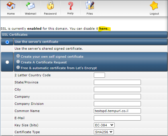Open Help question mark icon
The width and height of the screenshot is (168, 136).
[70, 6]
